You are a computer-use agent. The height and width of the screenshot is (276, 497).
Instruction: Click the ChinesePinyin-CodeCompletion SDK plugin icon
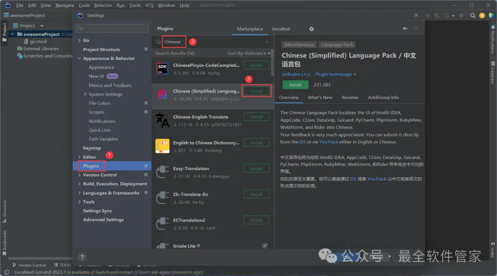pyautogui.click(x=162, y=69)
